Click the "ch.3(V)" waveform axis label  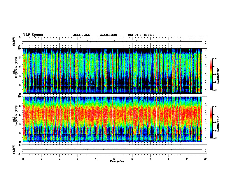point(14,149)
